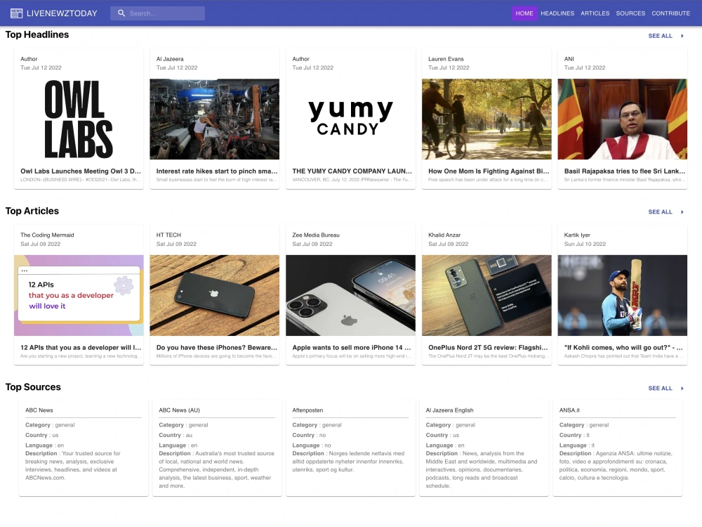The image size is (702, 527).
Task: Click the 'Top Articles' section heading
Action: coord(32,211)
